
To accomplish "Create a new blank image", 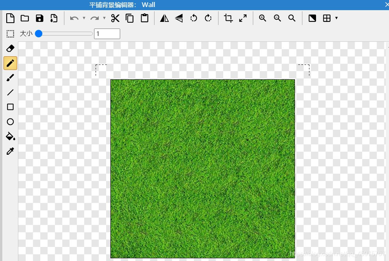I will coord(10,18).
